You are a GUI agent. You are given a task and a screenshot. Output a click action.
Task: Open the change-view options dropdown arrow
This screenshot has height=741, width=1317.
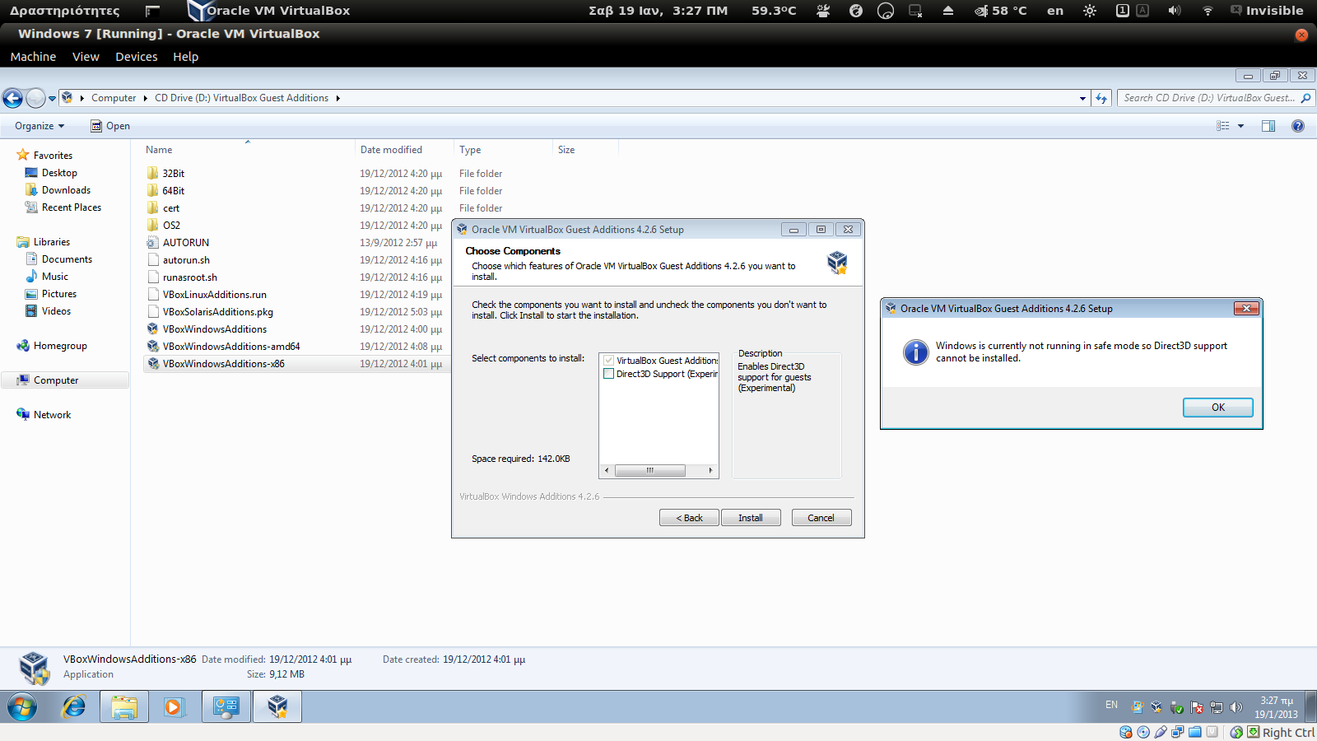[x=1240, y=126]
